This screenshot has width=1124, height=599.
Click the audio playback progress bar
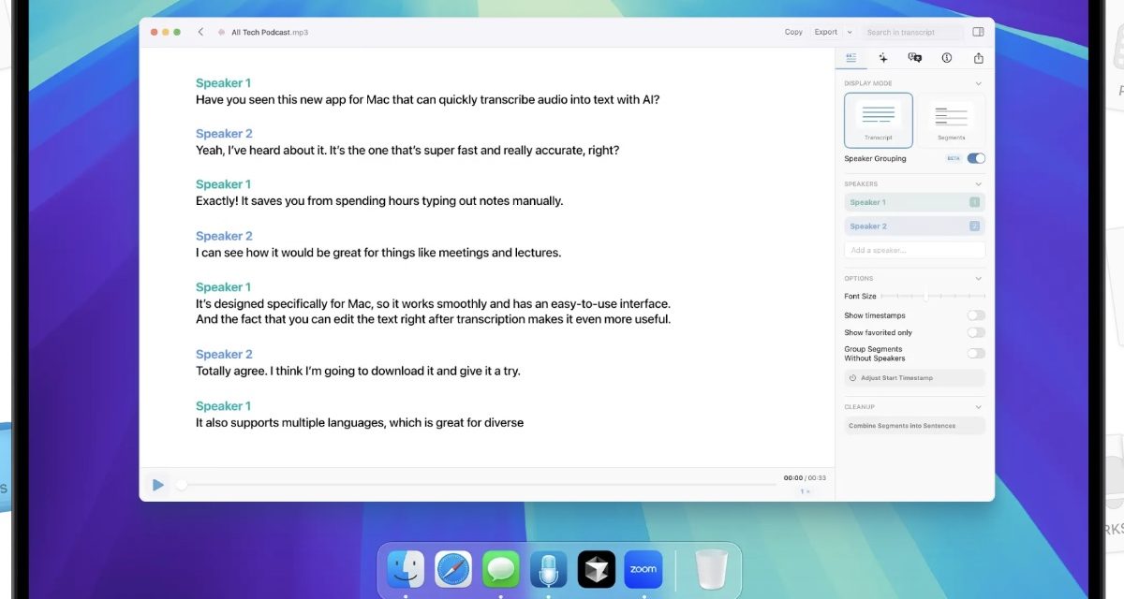(476, 485)
